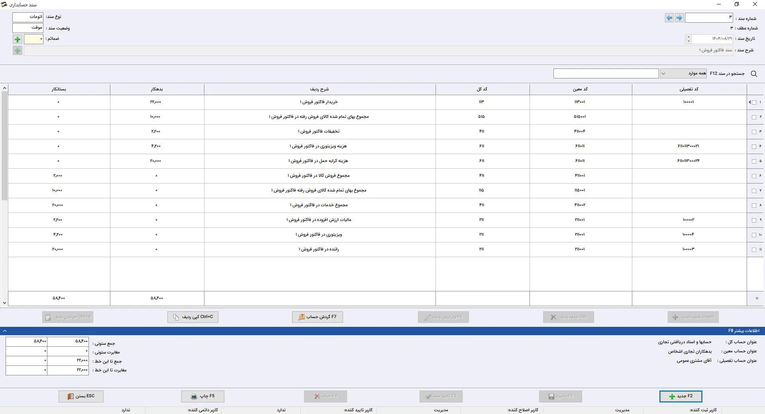Restore the window with the title-bar button

737,4
